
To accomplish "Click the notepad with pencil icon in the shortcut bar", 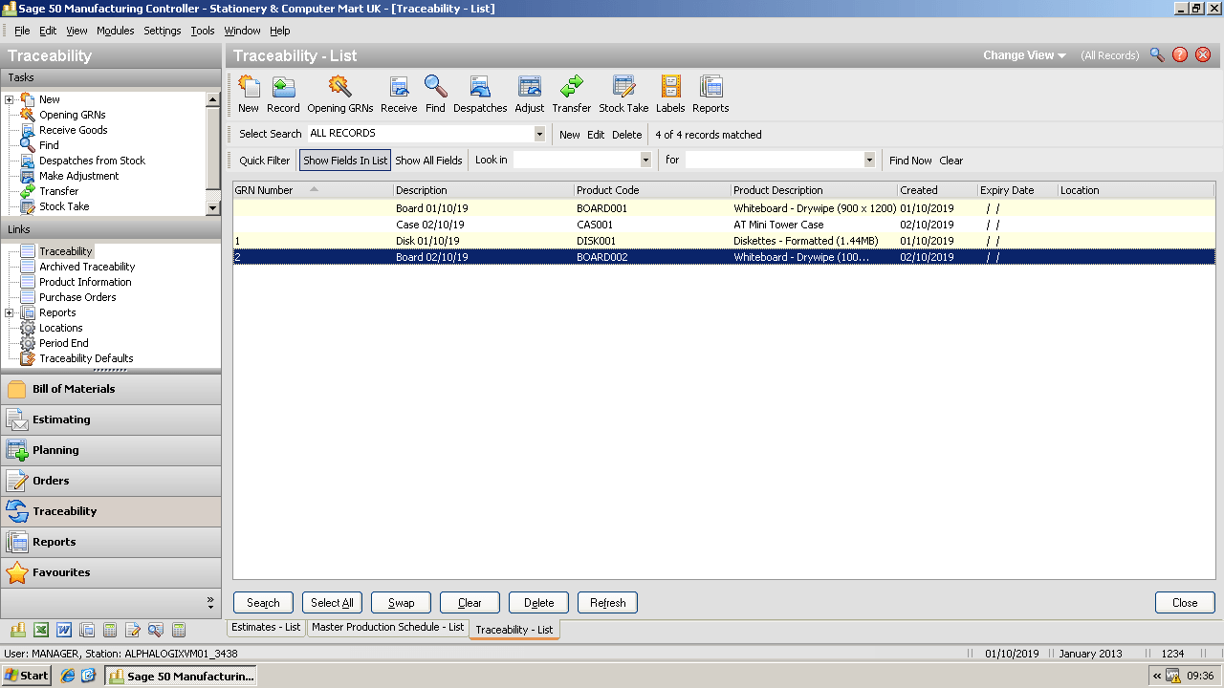I will coord(133,630).
